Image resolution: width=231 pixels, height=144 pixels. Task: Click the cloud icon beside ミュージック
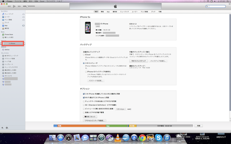coord(23,14)
